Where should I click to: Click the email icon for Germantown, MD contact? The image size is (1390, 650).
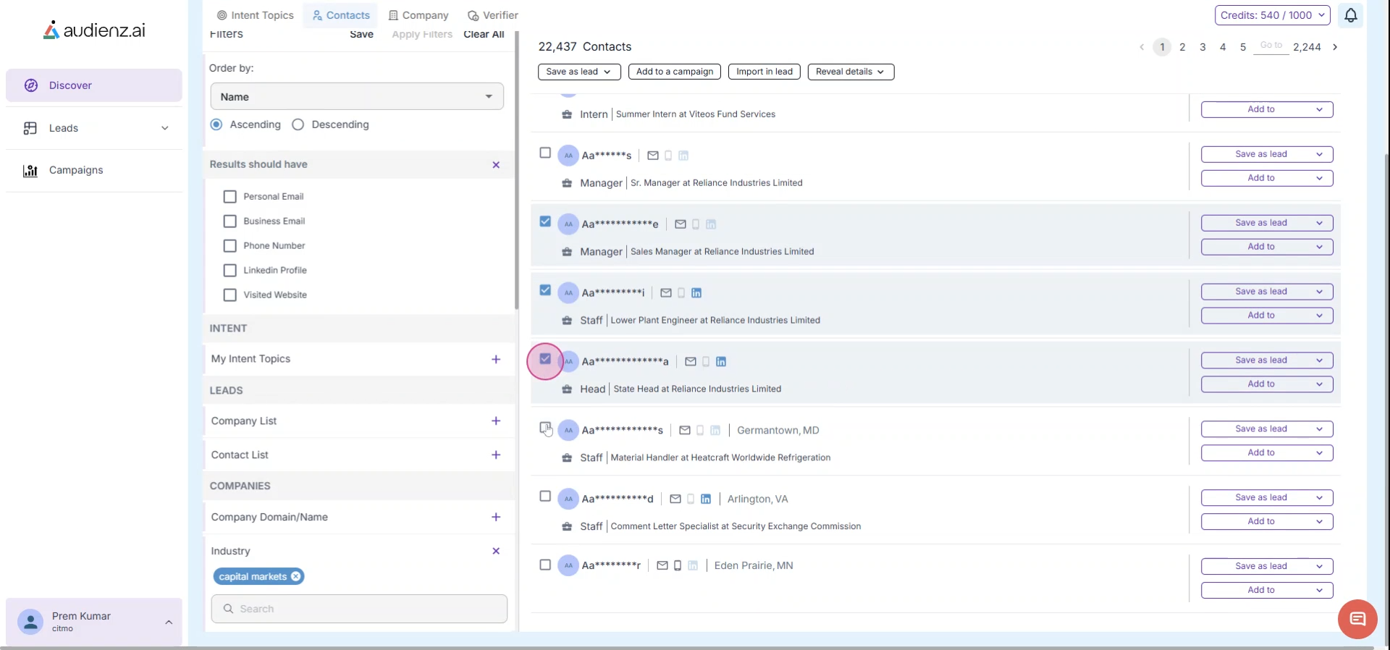[685, 430]
